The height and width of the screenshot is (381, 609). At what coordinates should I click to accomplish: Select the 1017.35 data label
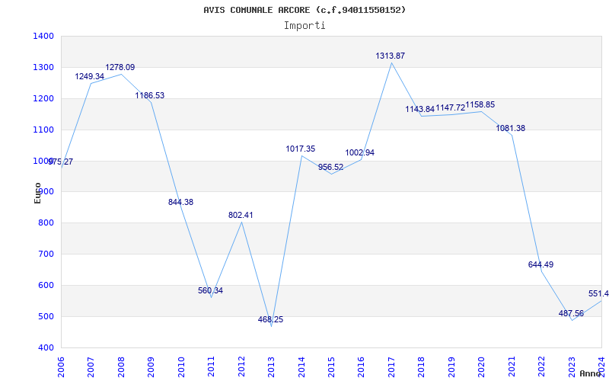coord(301,149)
